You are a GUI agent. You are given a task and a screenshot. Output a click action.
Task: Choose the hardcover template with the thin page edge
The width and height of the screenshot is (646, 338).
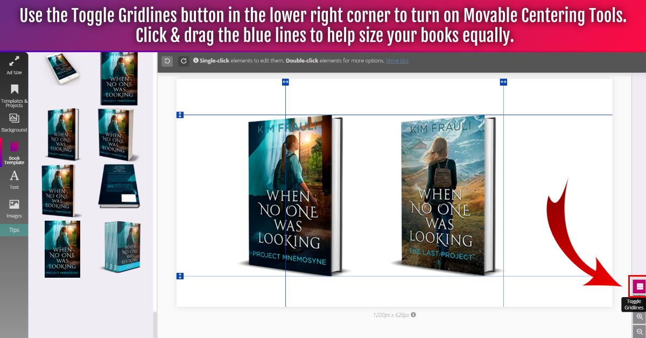pos(63,135)
